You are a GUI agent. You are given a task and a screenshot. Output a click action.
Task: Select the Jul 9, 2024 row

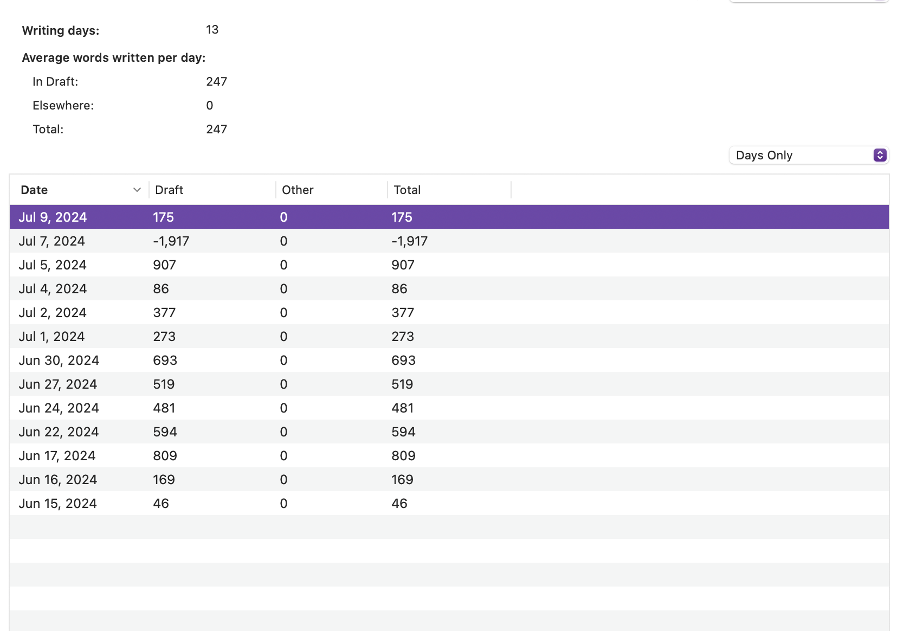[x=449, y=217]
